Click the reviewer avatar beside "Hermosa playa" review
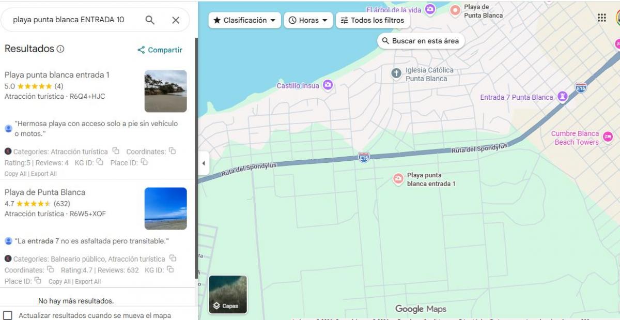The image size is (620, 320). coord(8,128)
